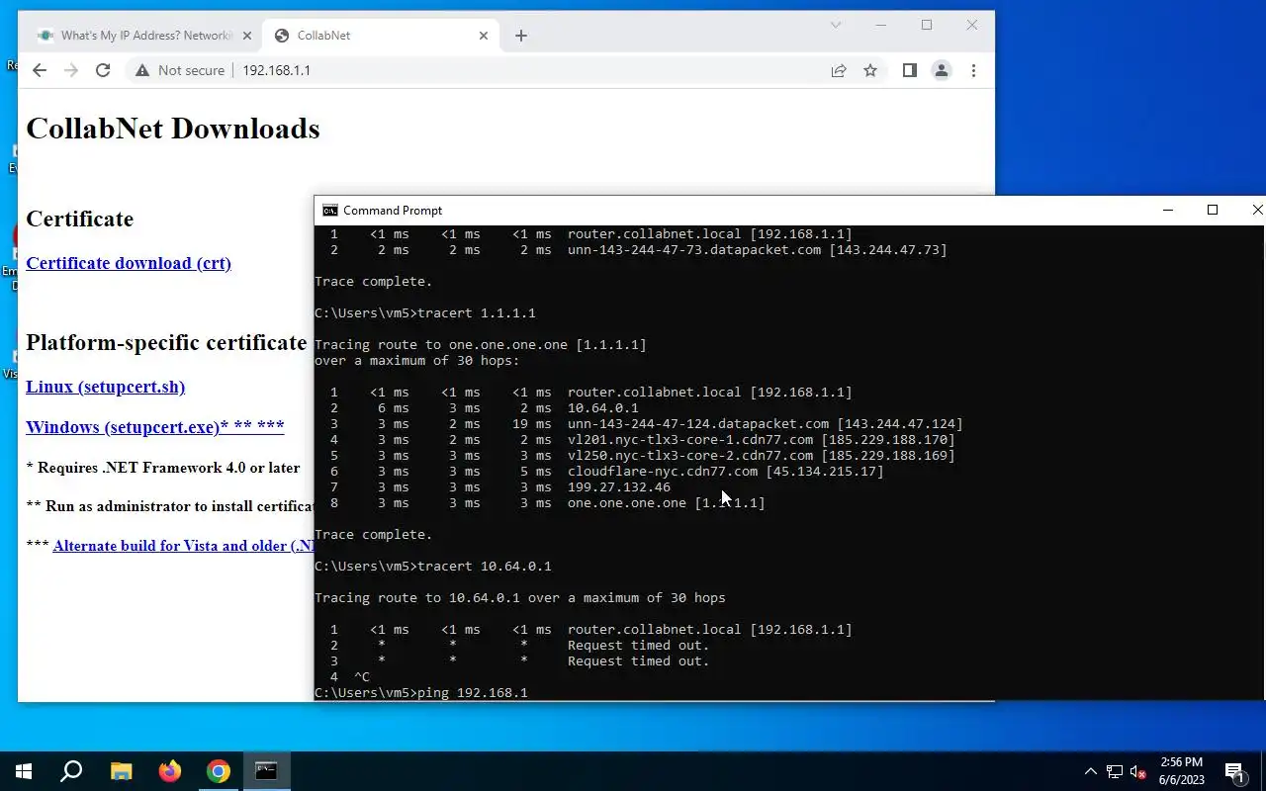Image resolution: width=1266 pixels, height=791 pixels.
Task: Click muted volume tray icon
Action: tap(1138, 771)
